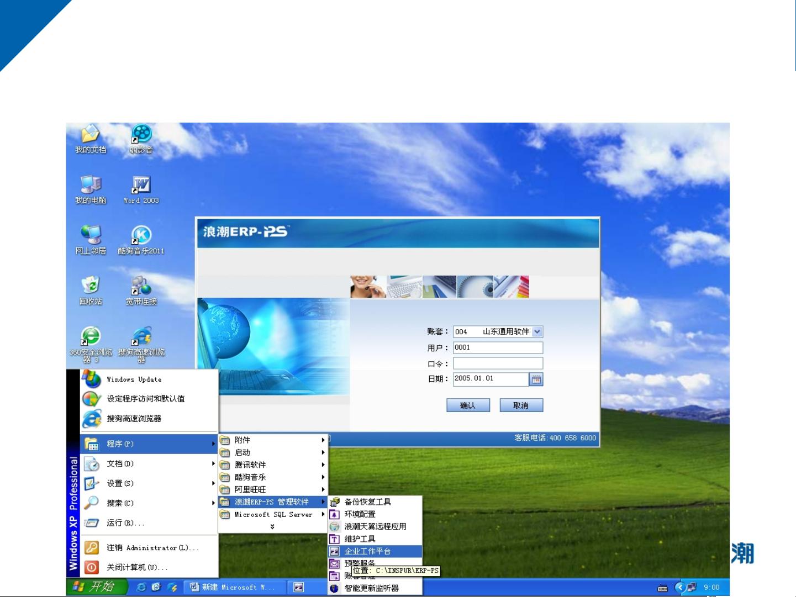The width and height of the screenshot is (796, 597).
Task: Open the 设置(S) submenu
Action: [149, 483]
